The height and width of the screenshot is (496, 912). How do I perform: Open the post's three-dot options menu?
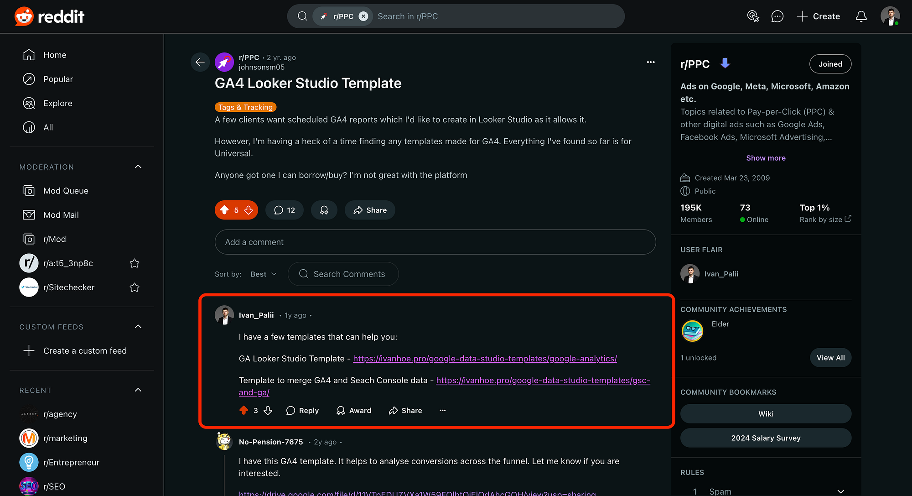(651, 62)
